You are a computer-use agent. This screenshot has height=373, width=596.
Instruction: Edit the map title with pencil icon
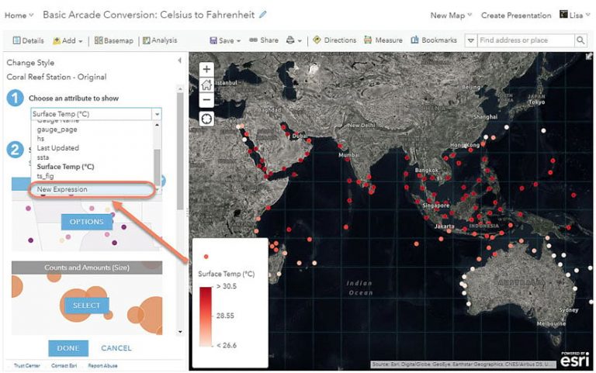click(x=262, y=15)
